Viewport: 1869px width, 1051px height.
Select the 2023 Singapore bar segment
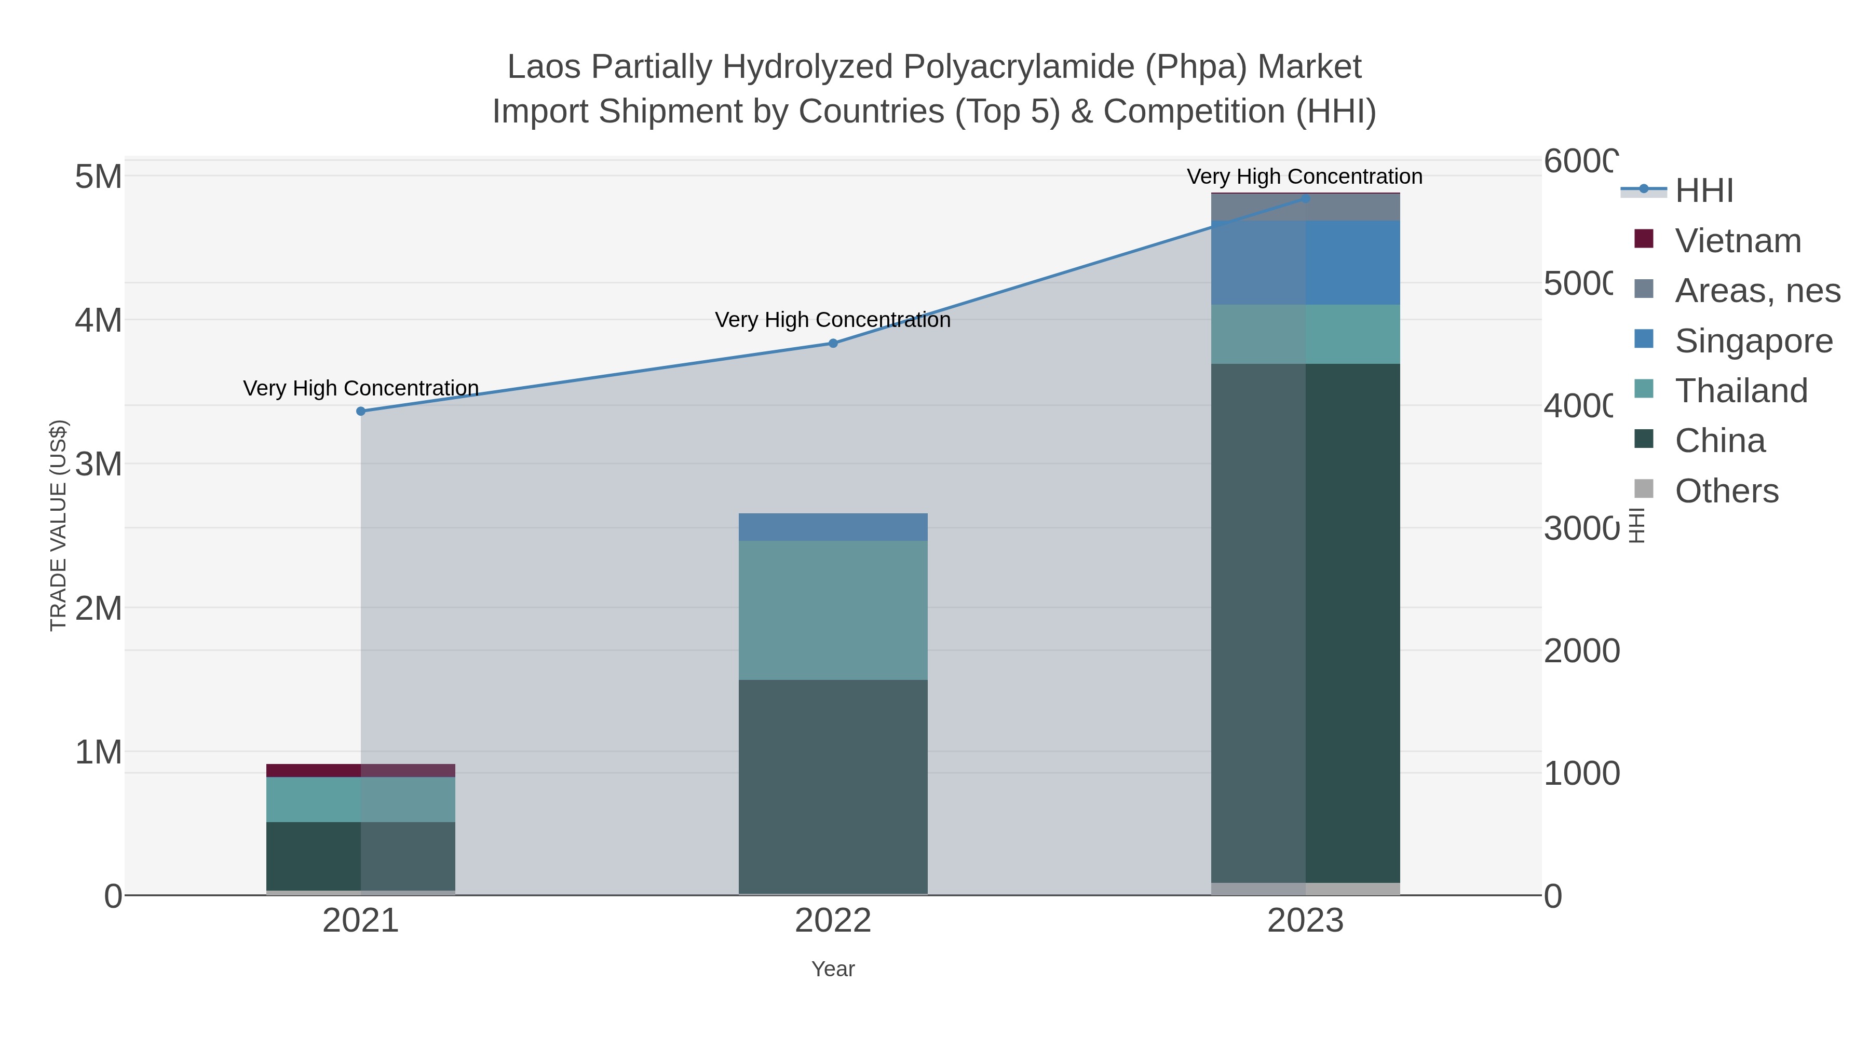pyautogui.click(x=1305, y=263)
